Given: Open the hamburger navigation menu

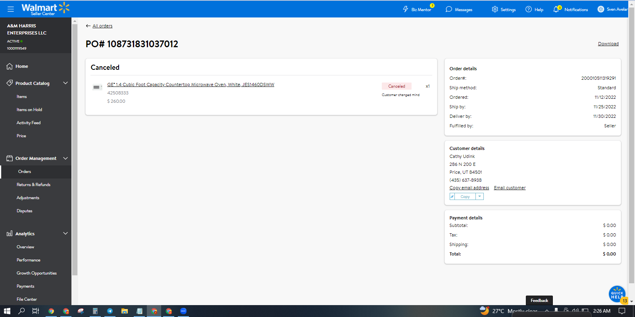Looking at the screenshot, I should tap(11, 9).
